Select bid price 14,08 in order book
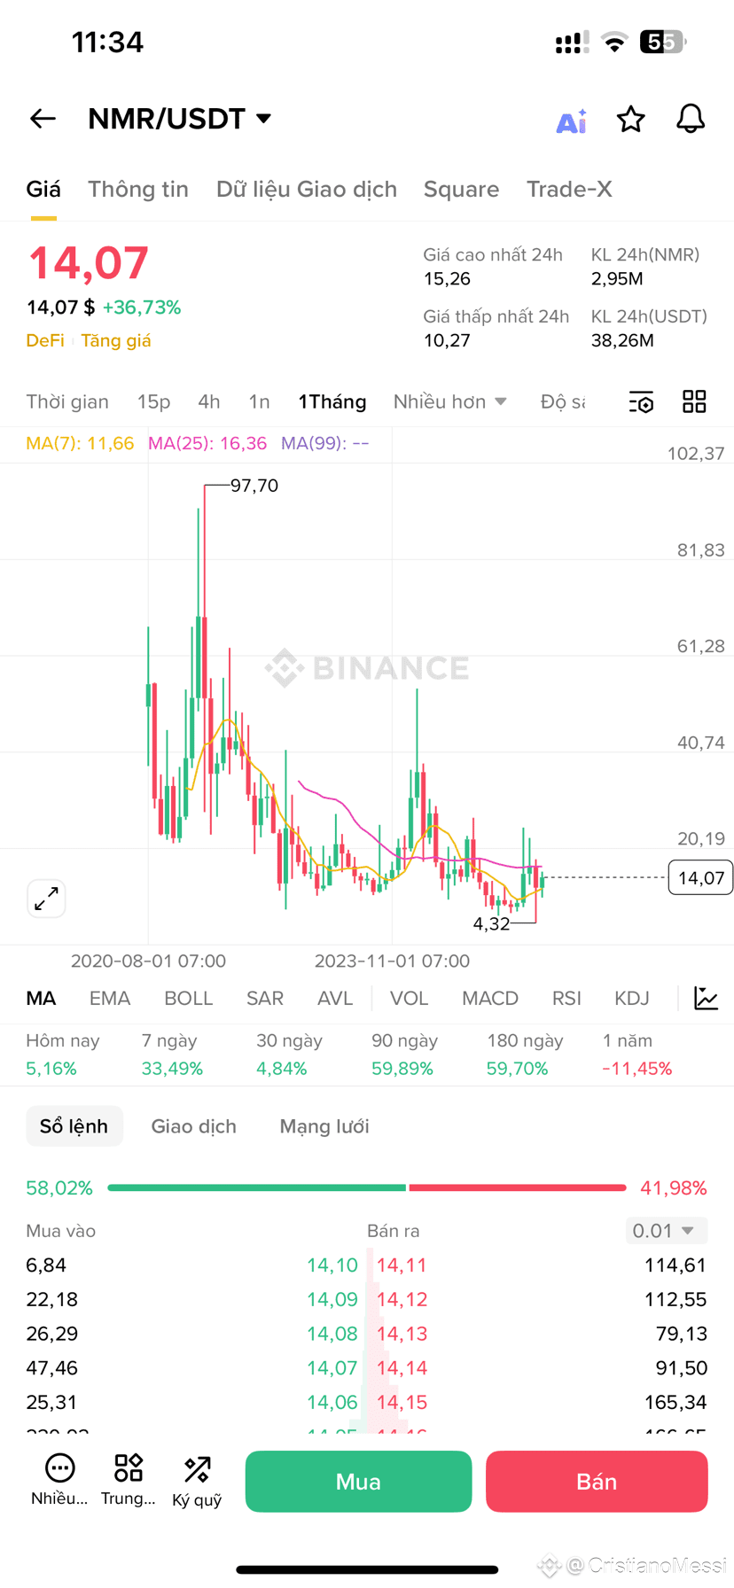Image resolution: width=734 pixels, height=1588 pixels. pos(332,1334)
